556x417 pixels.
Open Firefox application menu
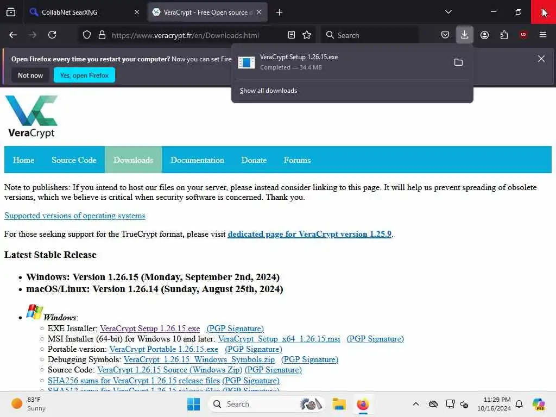(x=542, y=35)
